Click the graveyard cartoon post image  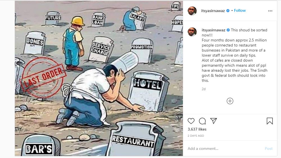point(99,78)
